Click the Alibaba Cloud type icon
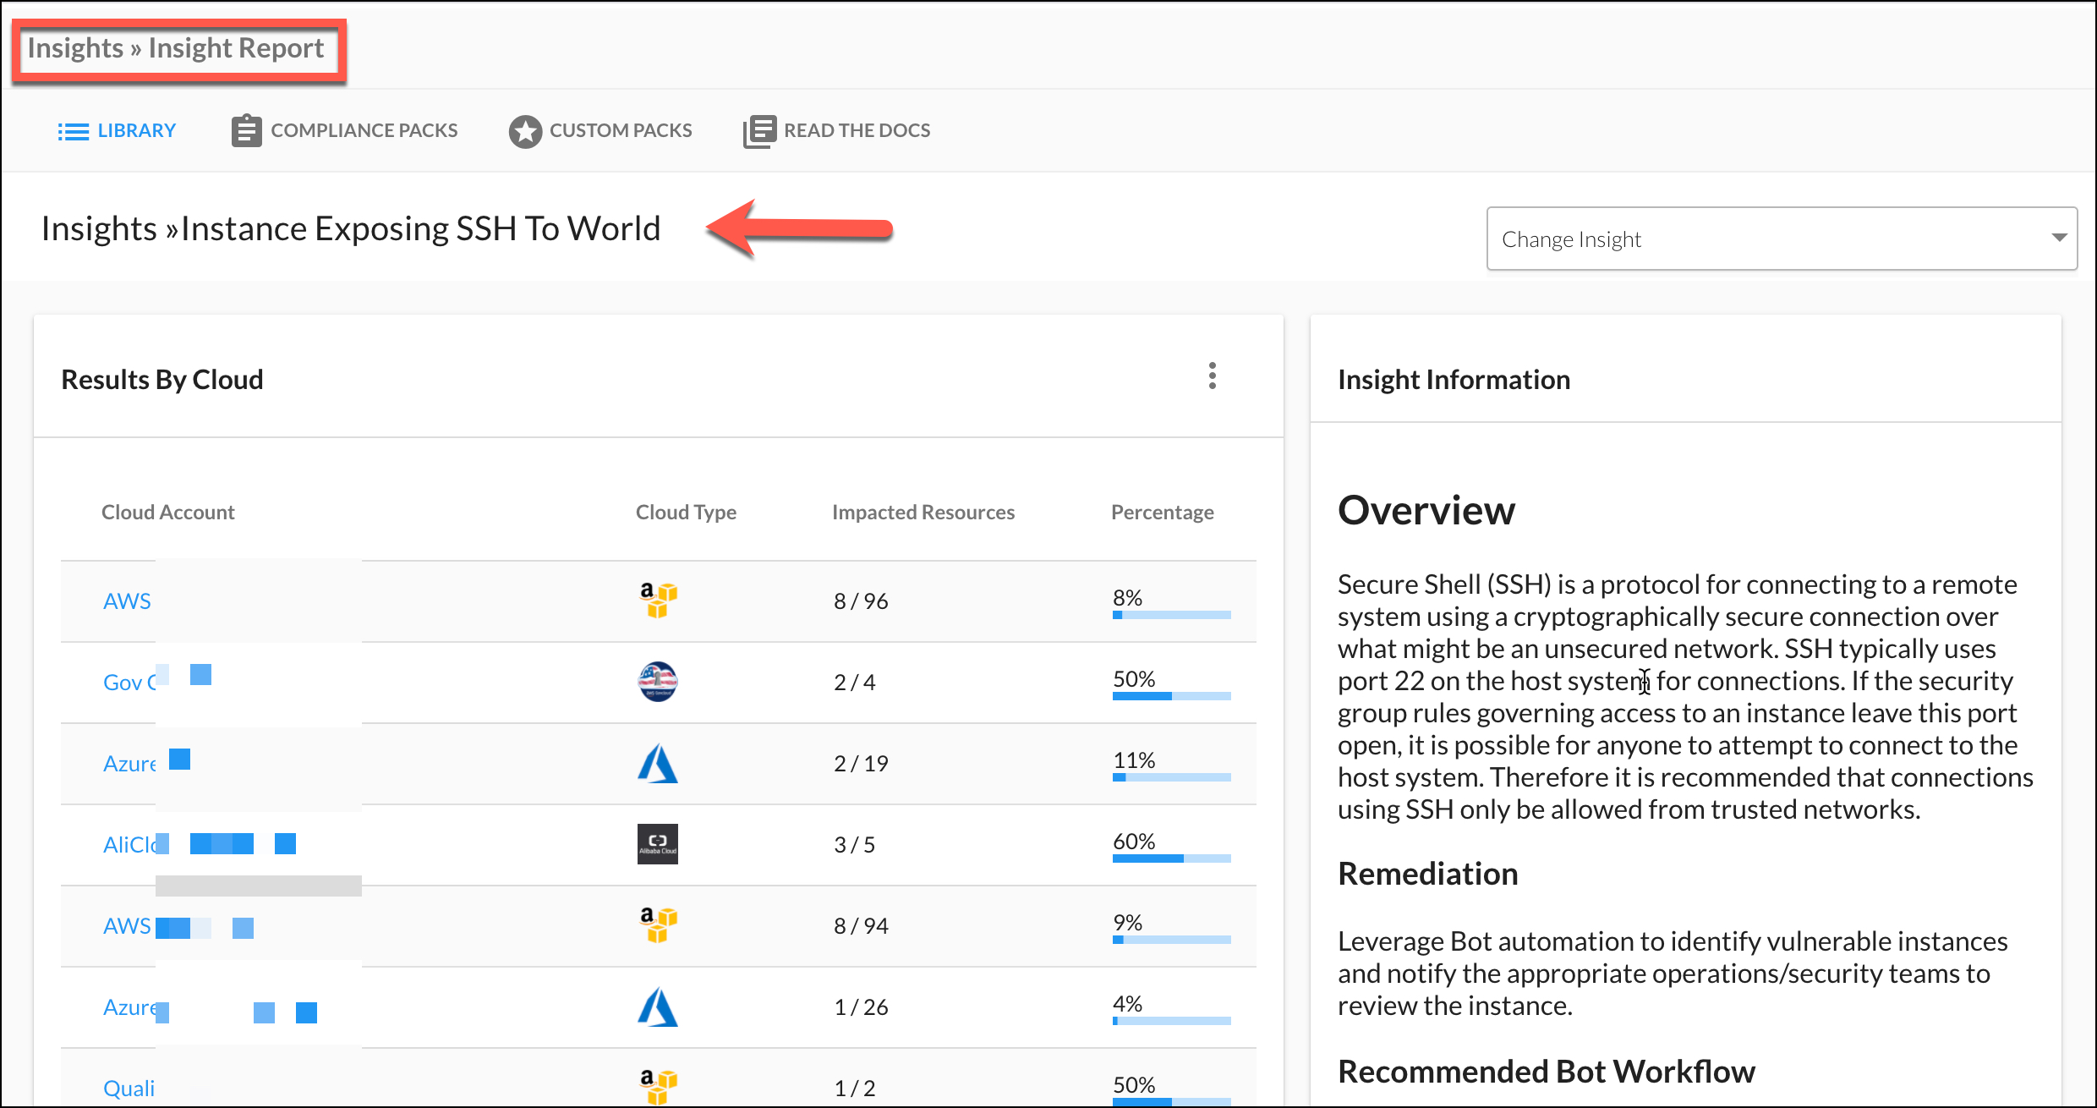This screenshot has height=1108, width=2097. 657,844
